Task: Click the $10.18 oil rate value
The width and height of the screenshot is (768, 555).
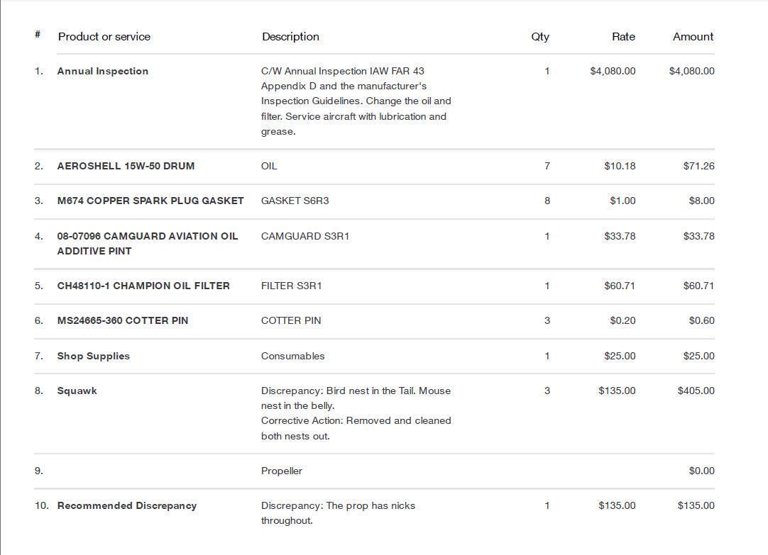Action: (620, 166)
